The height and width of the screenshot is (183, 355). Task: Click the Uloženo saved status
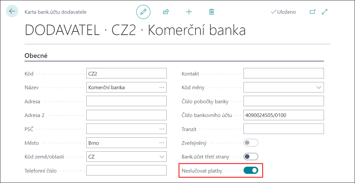coord(283,12)
